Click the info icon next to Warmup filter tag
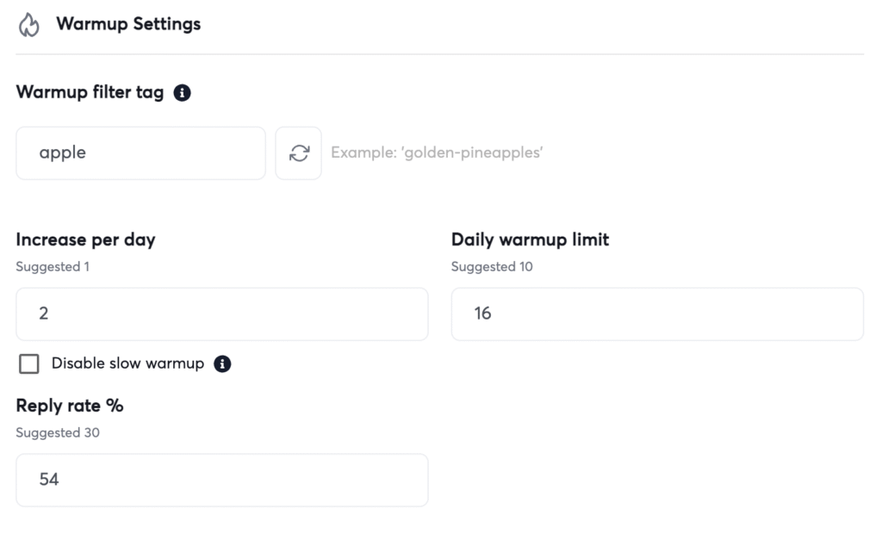Screen dimensions: 882x540 click(182, 93)
